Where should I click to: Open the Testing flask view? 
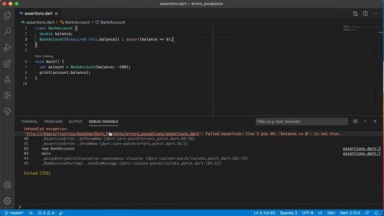pos(7,79)
